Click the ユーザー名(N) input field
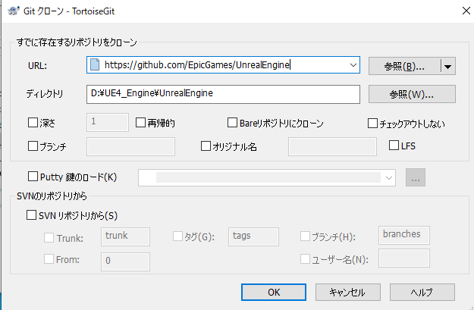Viewport: 474px width, 310px height. click(404, 258)
